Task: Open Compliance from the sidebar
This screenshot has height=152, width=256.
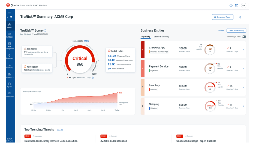Action: [x=9, y=75]
